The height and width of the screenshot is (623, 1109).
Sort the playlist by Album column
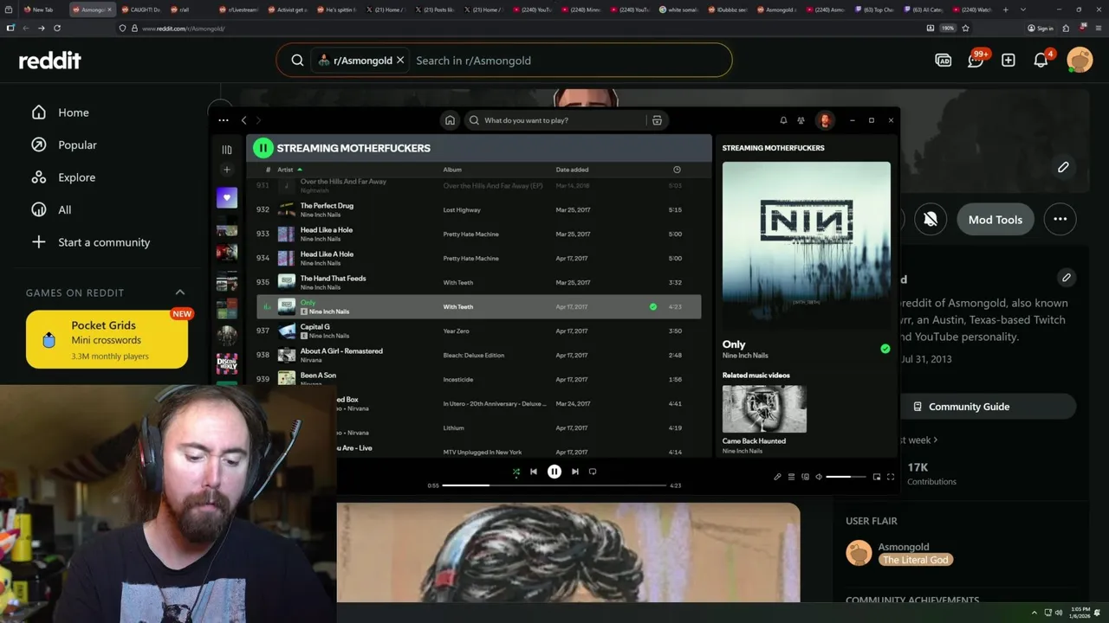coord(452,170)
